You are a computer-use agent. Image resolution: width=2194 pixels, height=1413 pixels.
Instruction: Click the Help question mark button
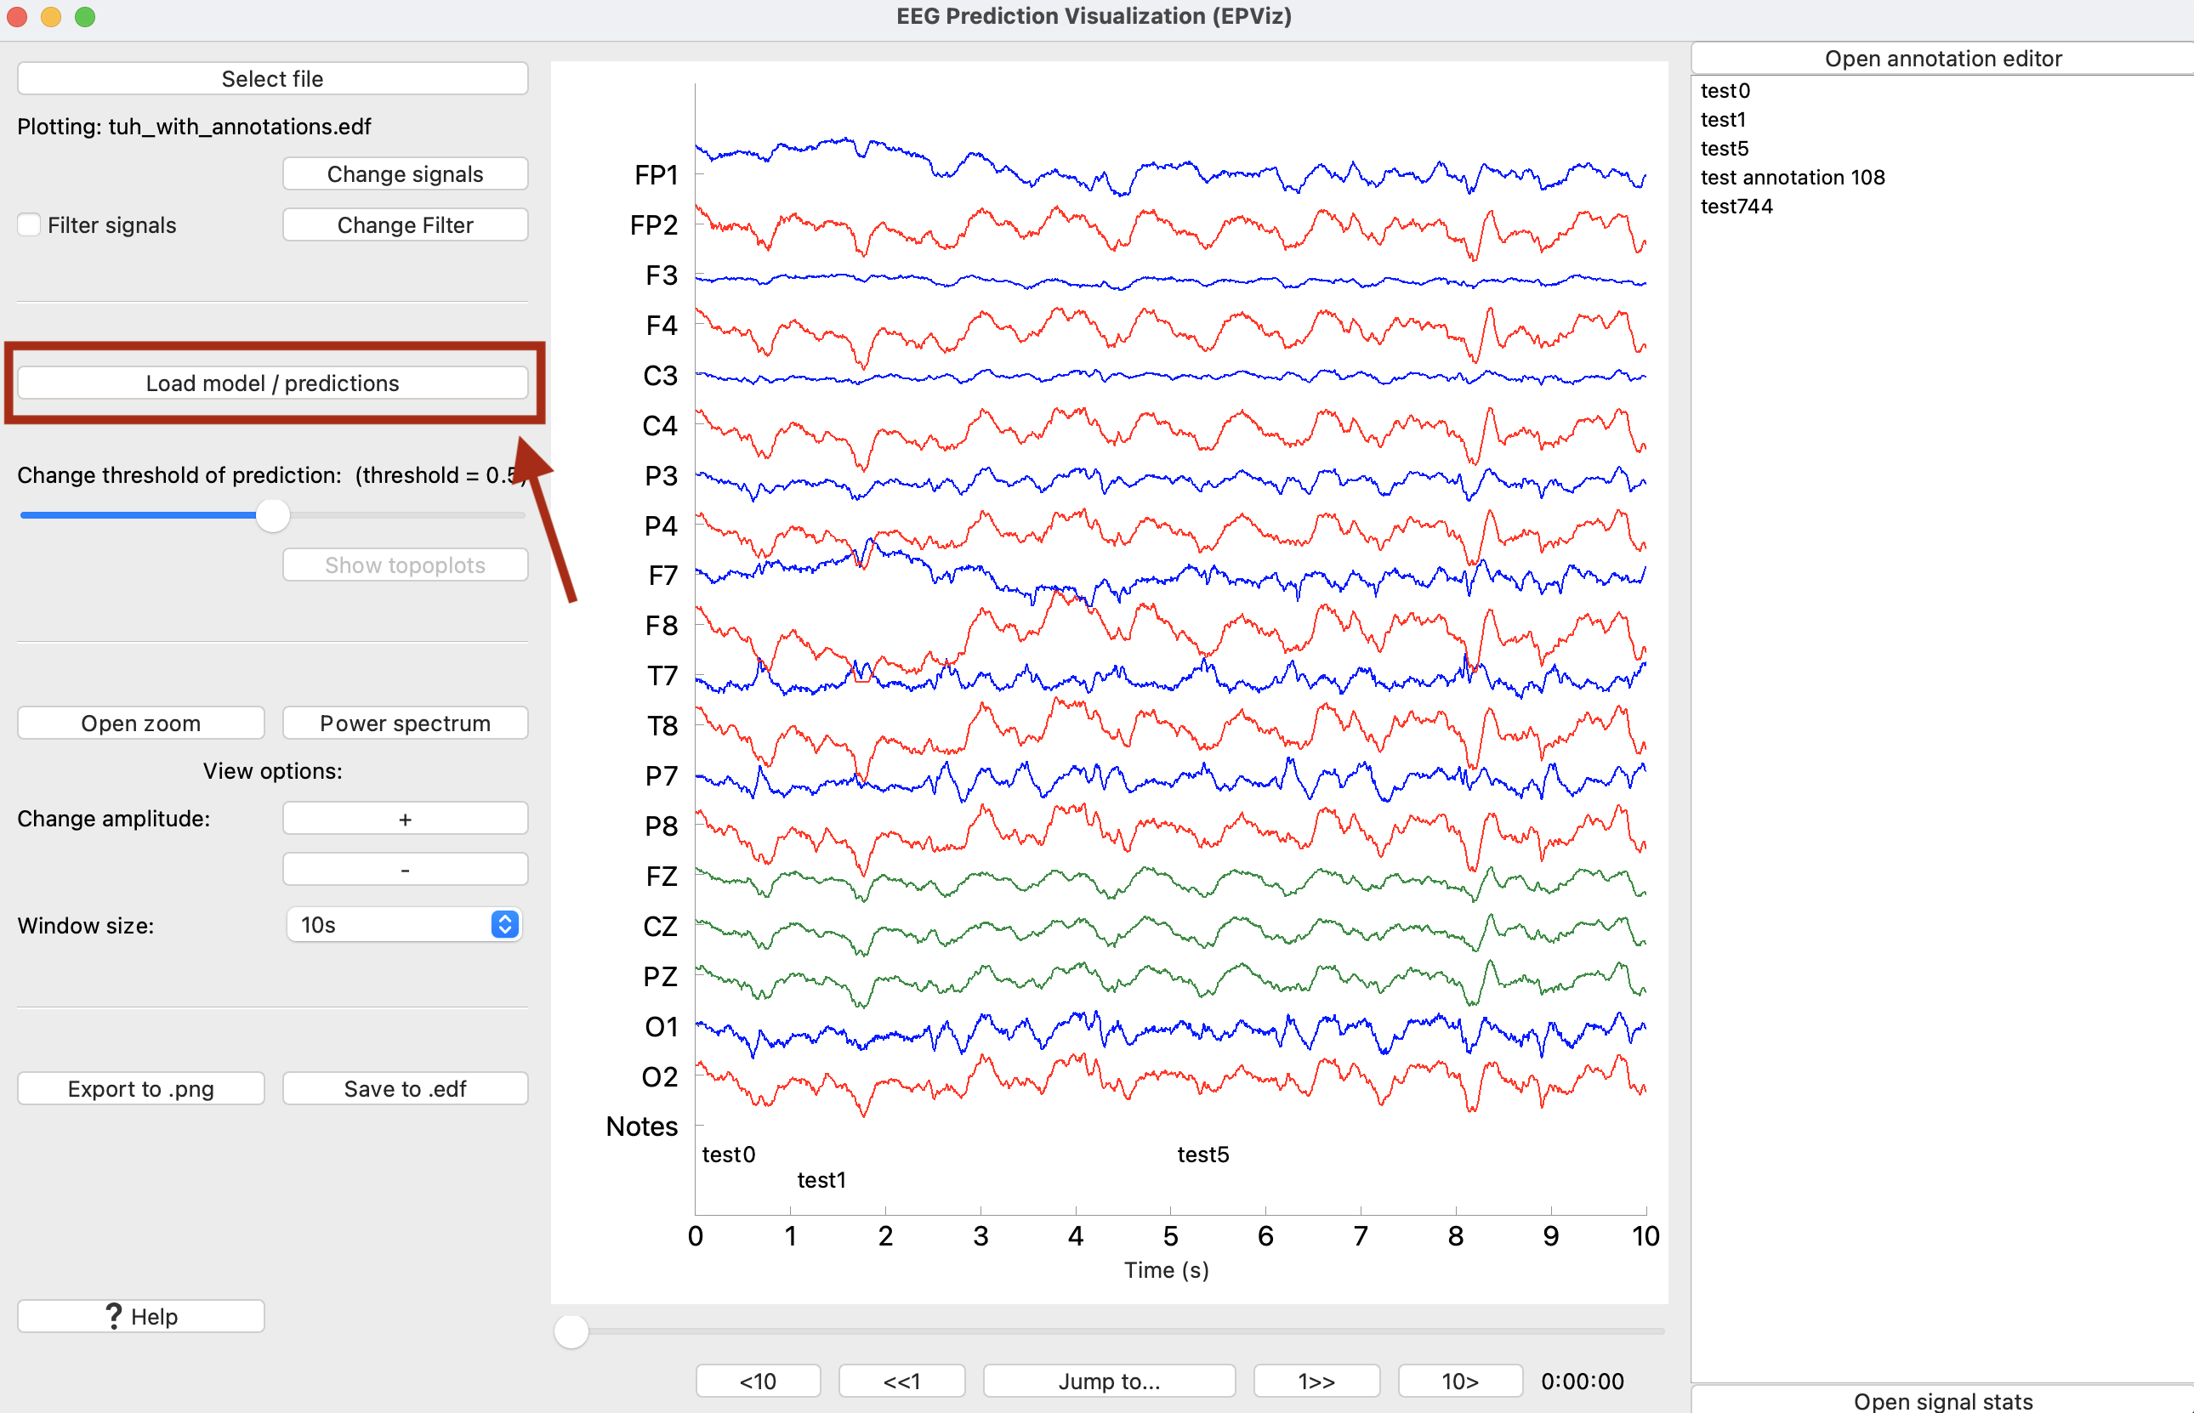pyautogui.click(x=140, y=1316)
